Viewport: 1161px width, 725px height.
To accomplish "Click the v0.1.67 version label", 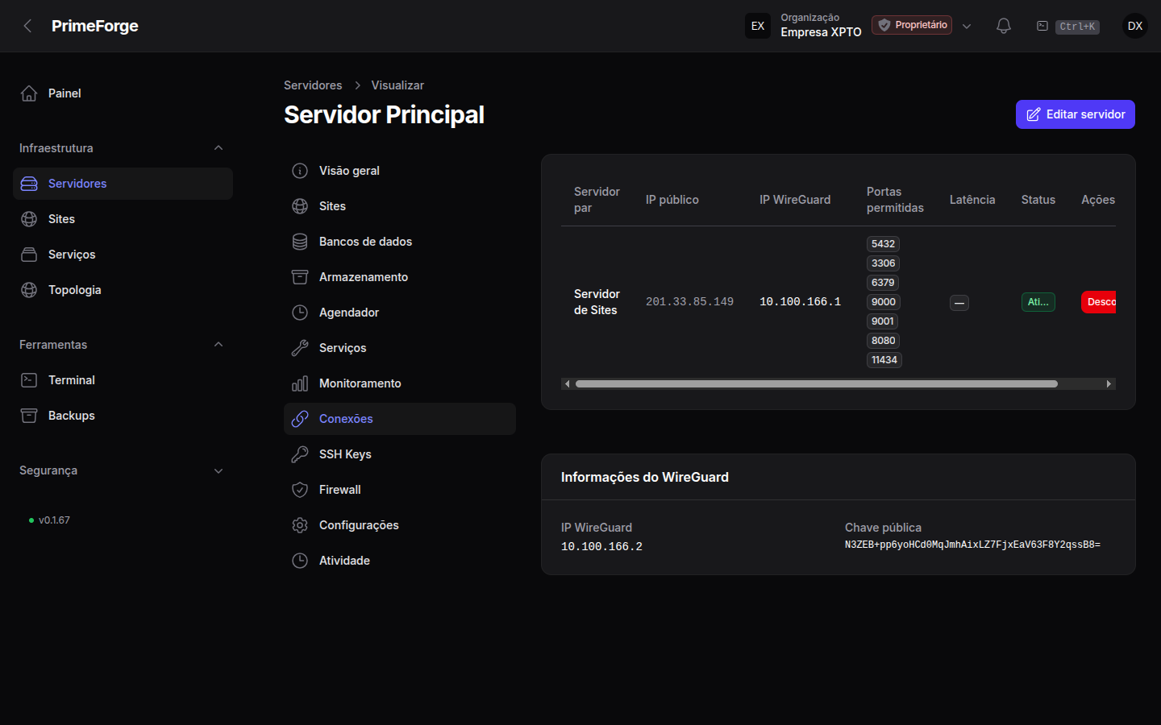I will click(x=54, y=520).
